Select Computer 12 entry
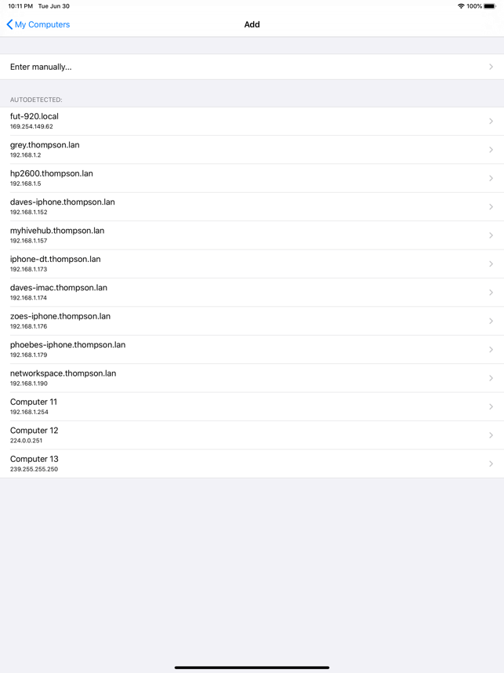 pos(252,435)
